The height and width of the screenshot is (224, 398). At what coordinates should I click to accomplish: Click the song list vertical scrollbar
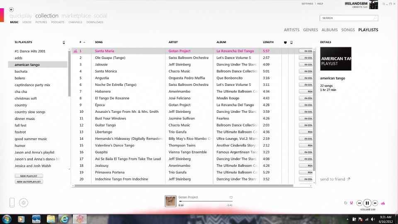click(314, 110)
